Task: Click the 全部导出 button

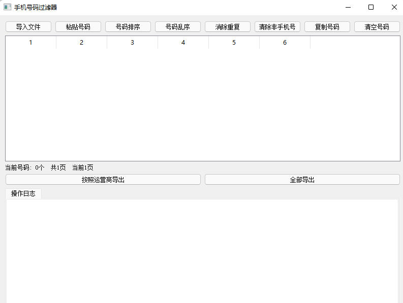Action: click(x=302, y=180)
